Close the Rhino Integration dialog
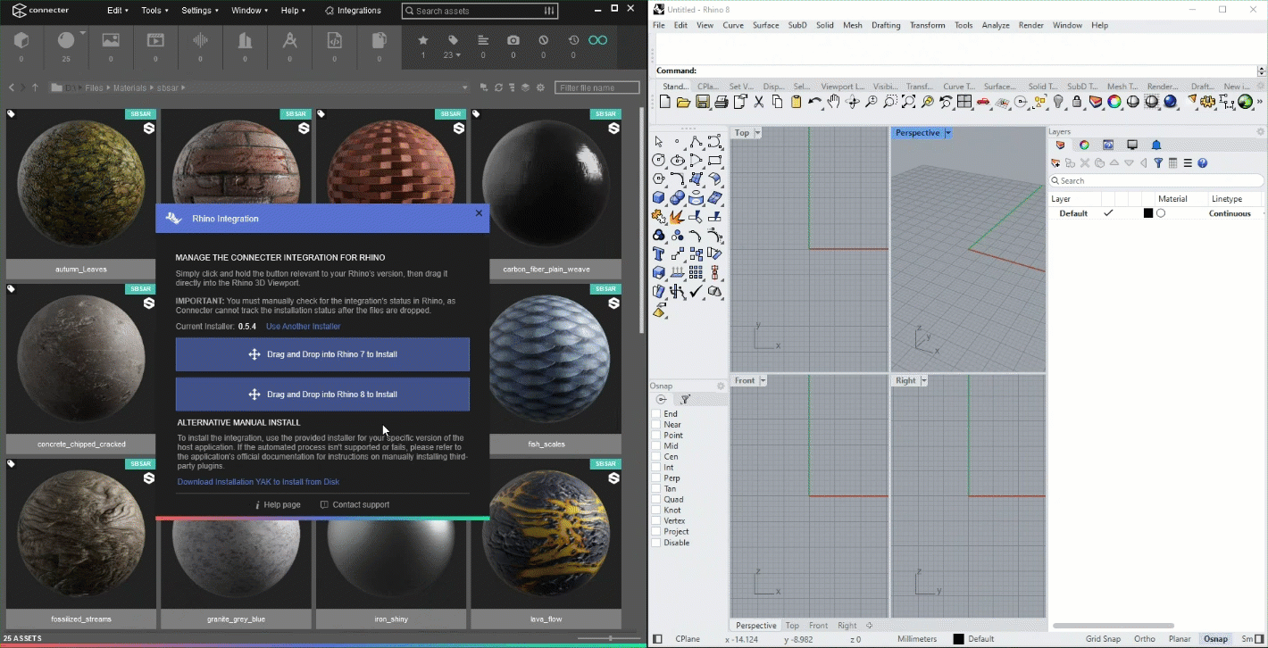1268x648 pixels. (479, 213)
